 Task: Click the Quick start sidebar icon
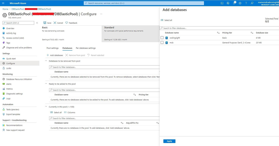pyautogui.click(x=4, y=58)
